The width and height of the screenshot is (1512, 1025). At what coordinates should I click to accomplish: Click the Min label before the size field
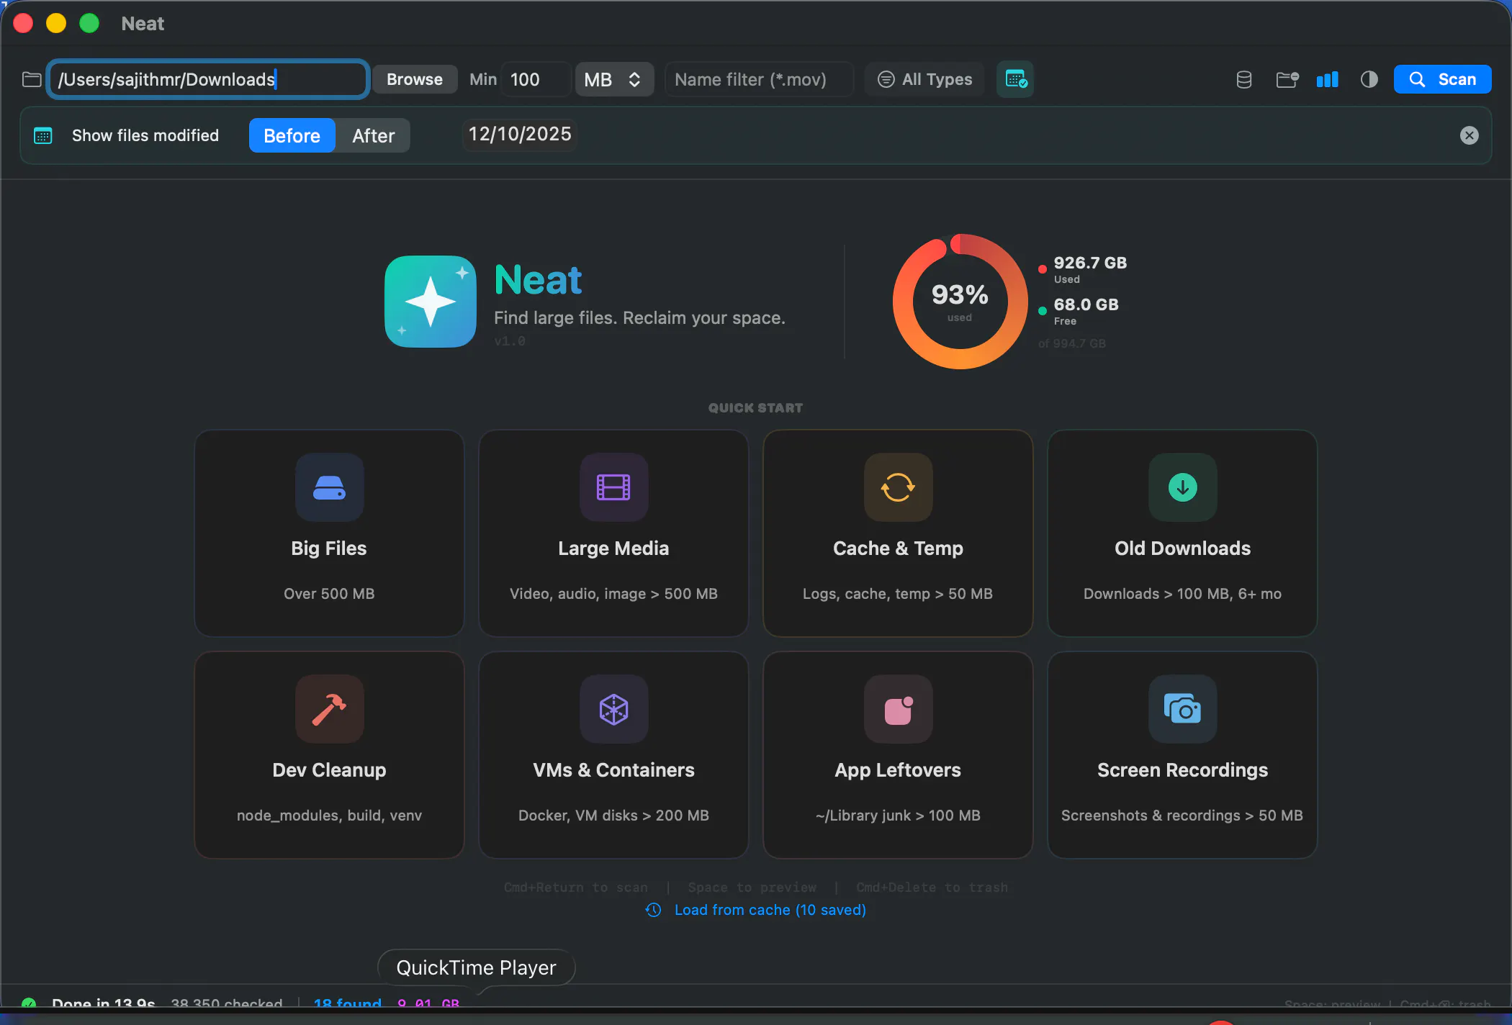tap(483, 79)
